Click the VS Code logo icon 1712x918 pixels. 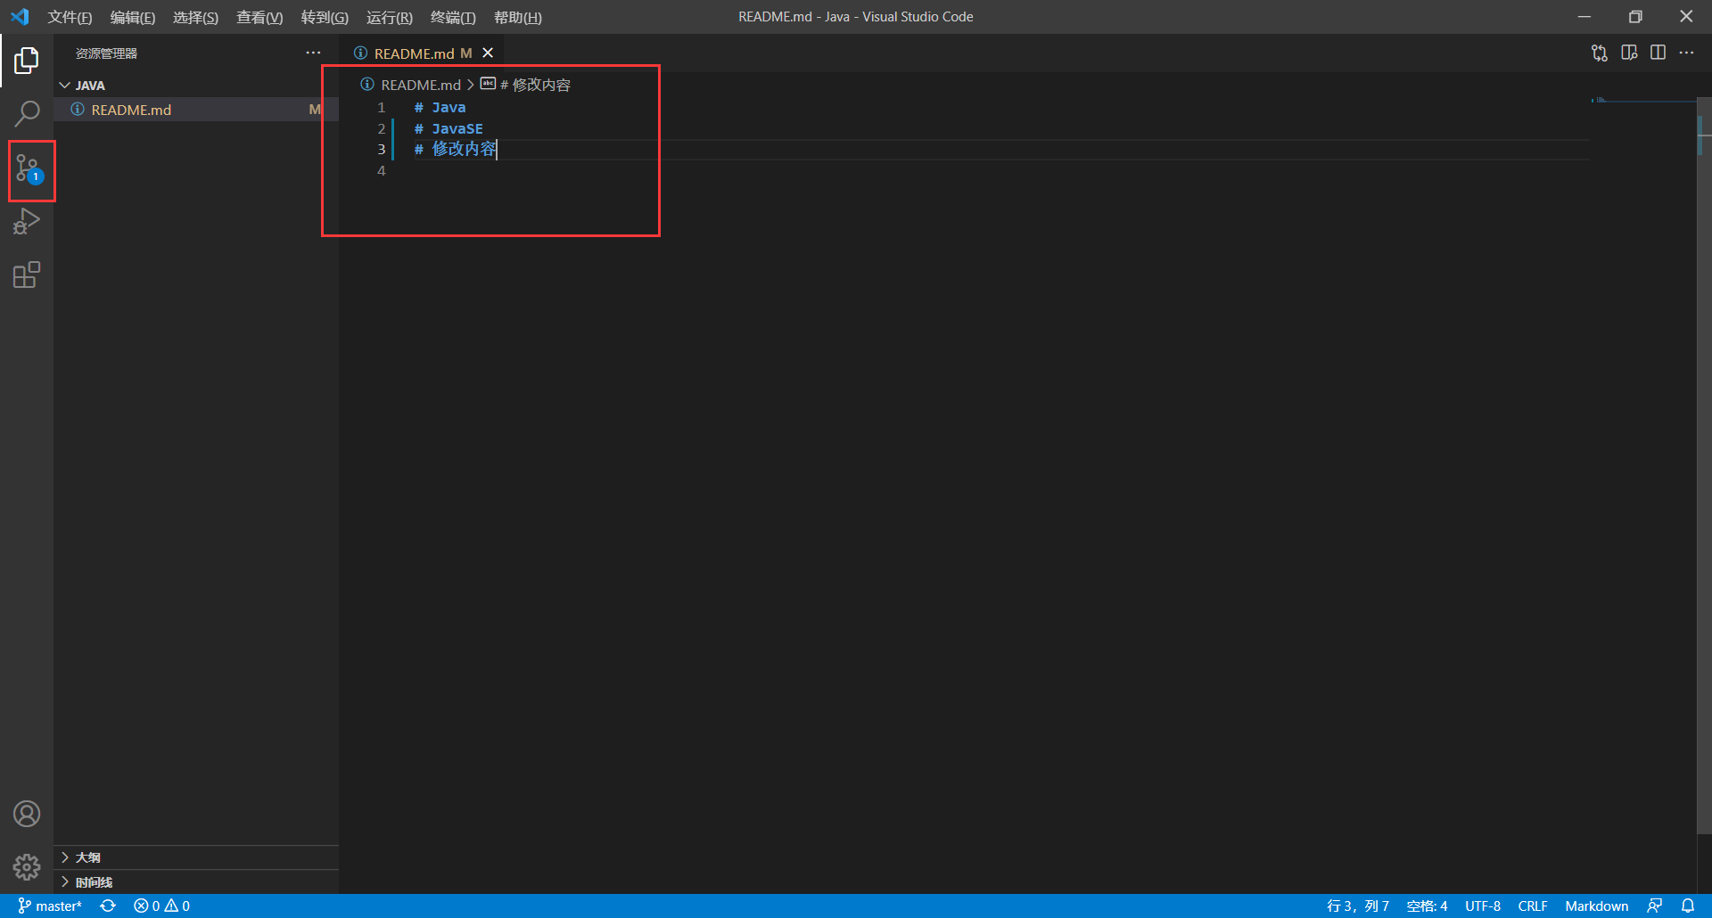[x=20, y=17]
